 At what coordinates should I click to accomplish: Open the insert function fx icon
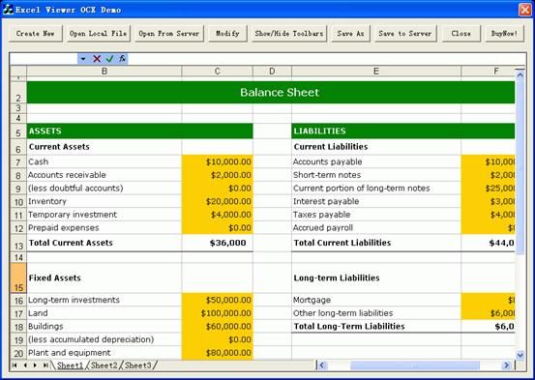[122, 59]
